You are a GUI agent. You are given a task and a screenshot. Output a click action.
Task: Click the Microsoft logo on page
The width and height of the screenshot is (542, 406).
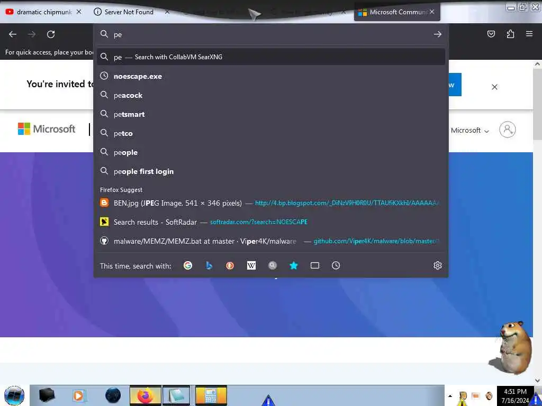[47, 129]
